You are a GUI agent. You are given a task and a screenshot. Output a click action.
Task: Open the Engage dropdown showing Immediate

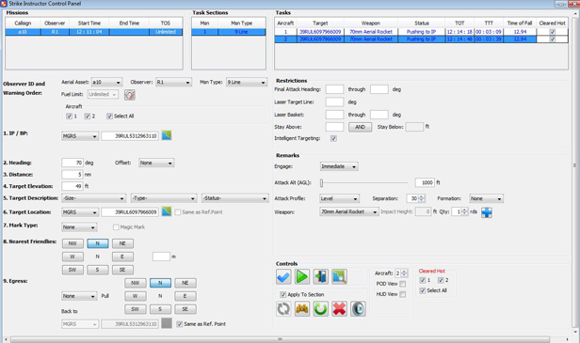[x=339, y=166]
